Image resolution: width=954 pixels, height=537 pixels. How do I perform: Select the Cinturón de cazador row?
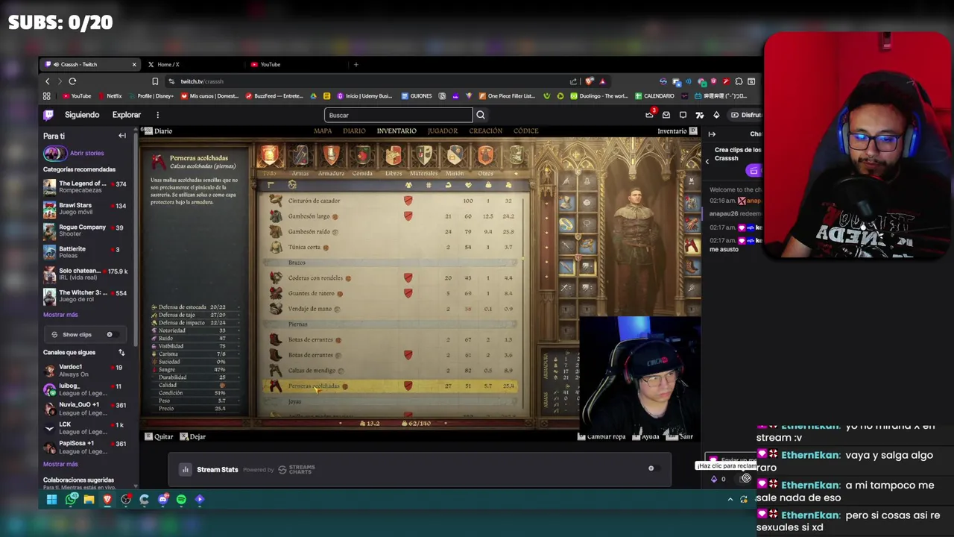coord(391,201)
